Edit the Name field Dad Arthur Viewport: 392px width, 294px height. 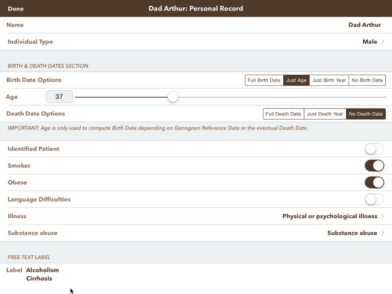(364, 25)
